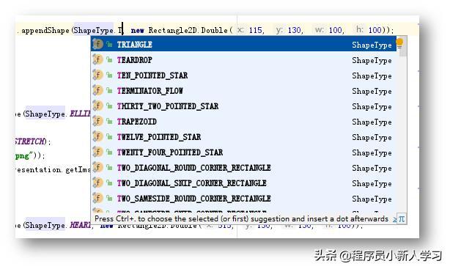The height and width of the screenshot is (269, 450).
Task: Click the orange lightbulb hint icon
Action: coord(399,43)
